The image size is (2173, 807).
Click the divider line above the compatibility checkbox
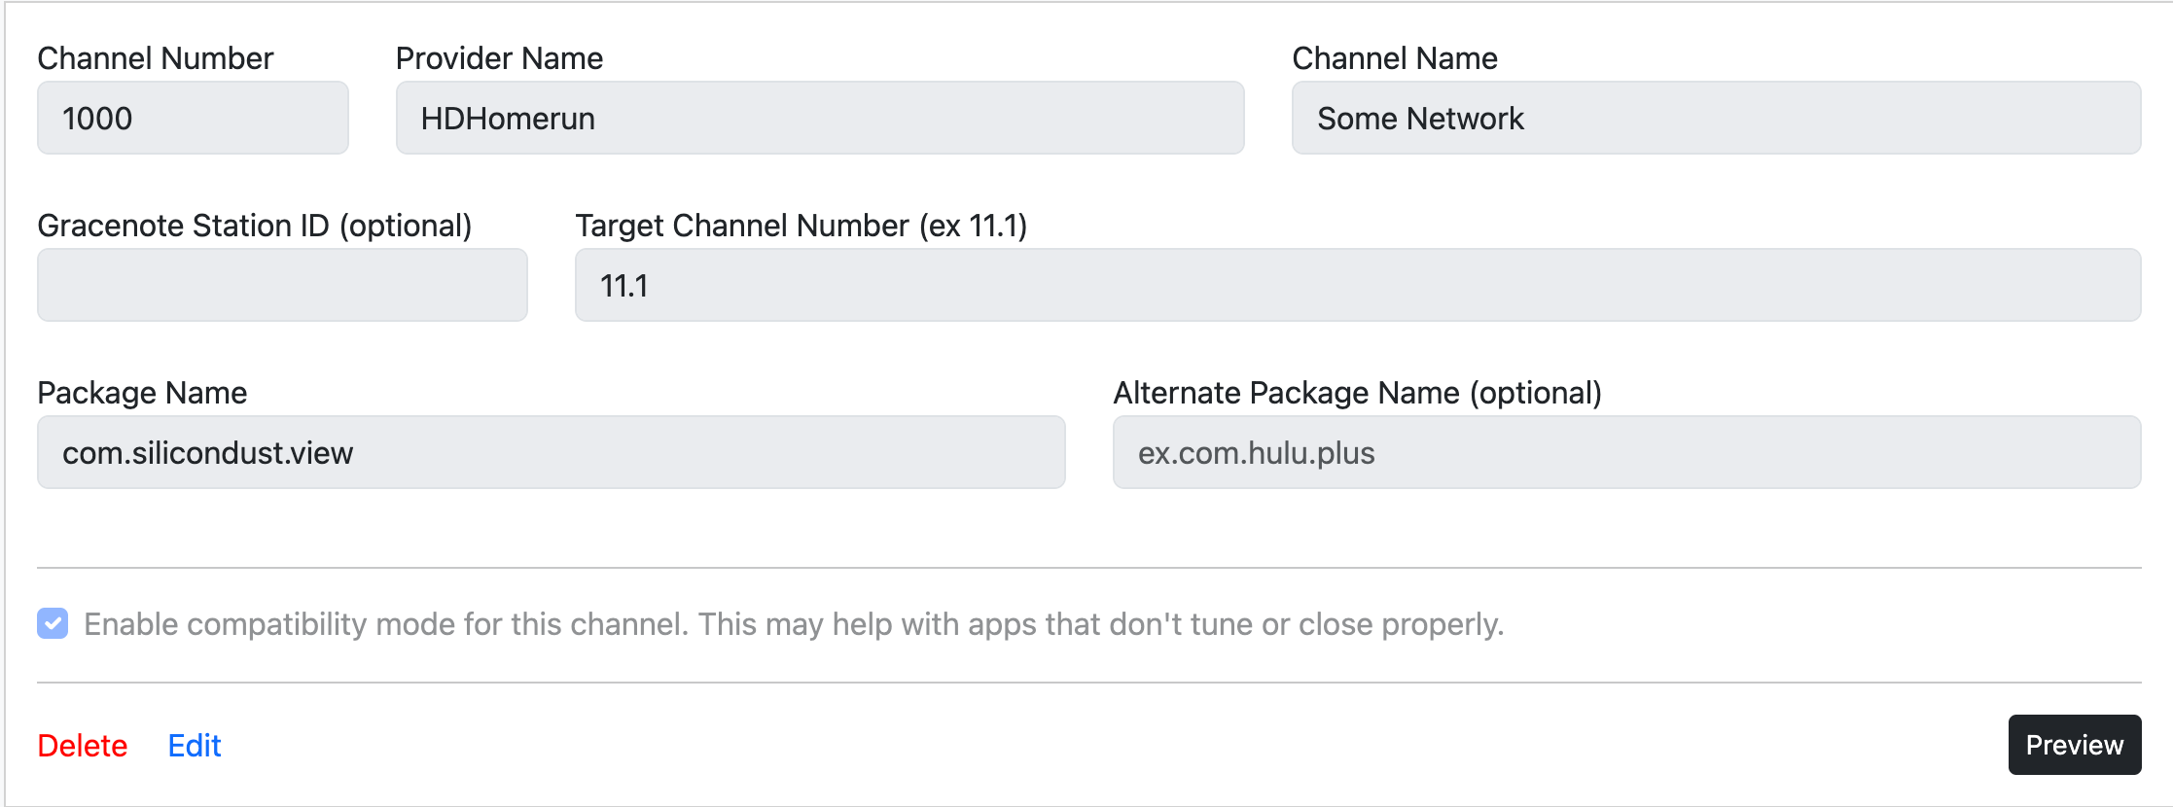pos(1088,568)
